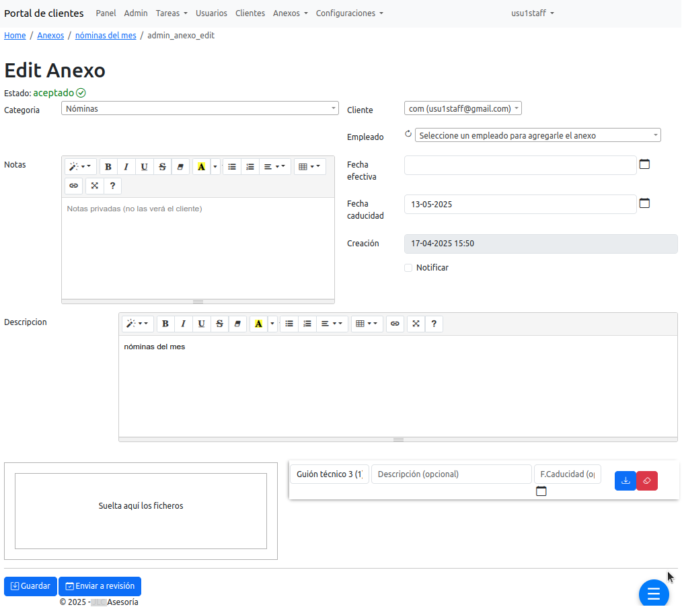Screen dimensions: 682x607
Task: Insert ordered list in Descripcion editor
Action: (x=307, y=324)
